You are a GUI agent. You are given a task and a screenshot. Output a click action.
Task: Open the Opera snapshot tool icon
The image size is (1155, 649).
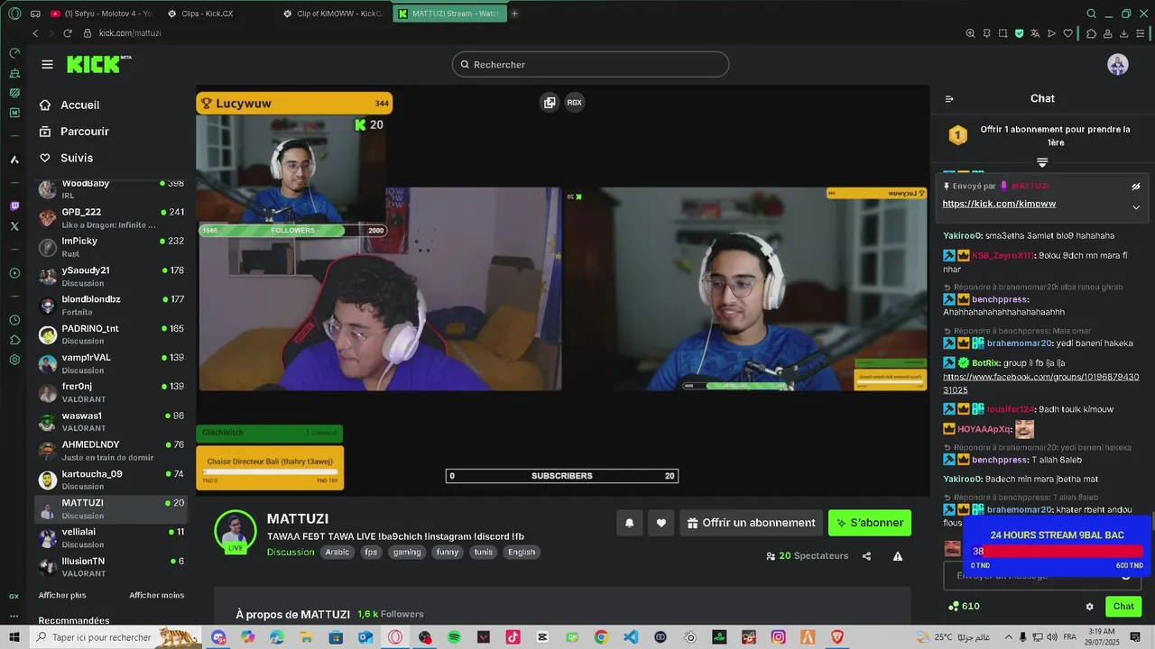[x=1003, y=33]
